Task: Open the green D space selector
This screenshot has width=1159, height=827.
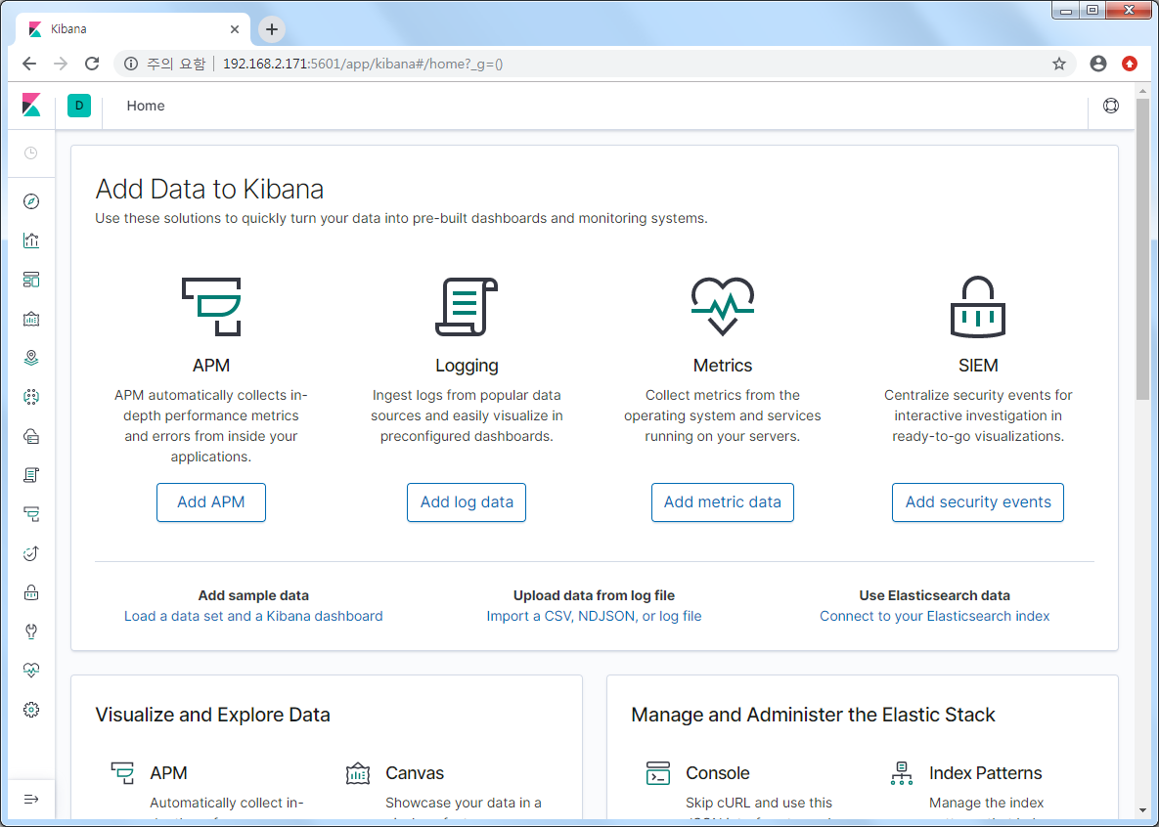Action: click(x=79, y=106)
